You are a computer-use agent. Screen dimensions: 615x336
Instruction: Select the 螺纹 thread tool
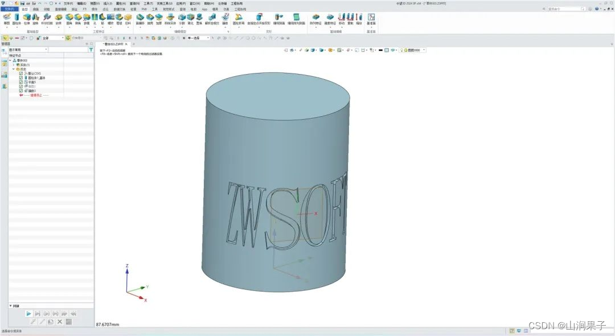110,18
